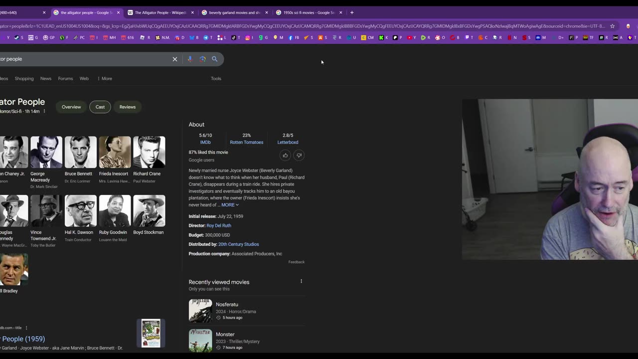This screenshot has height=359, width=638.
Task: Open the Kick K bookmark
Action: (383, 37)
